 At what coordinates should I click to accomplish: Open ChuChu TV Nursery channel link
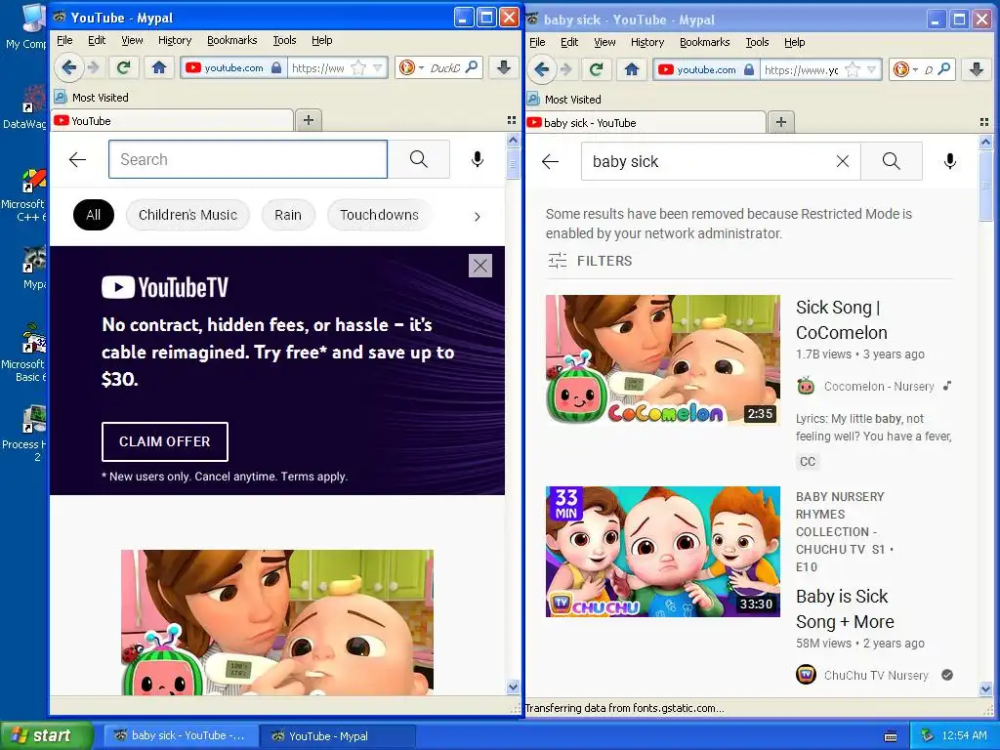[876, 676]
